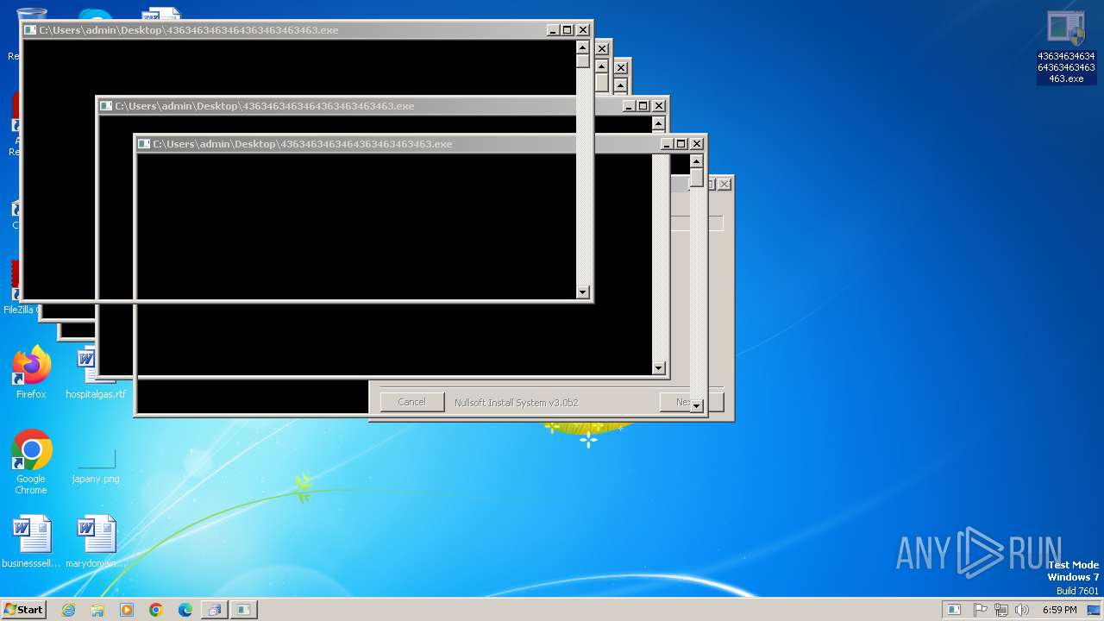Select the hospitalgas.rtf desktop file
The image size is (1104, 621).
pos(96,373)
